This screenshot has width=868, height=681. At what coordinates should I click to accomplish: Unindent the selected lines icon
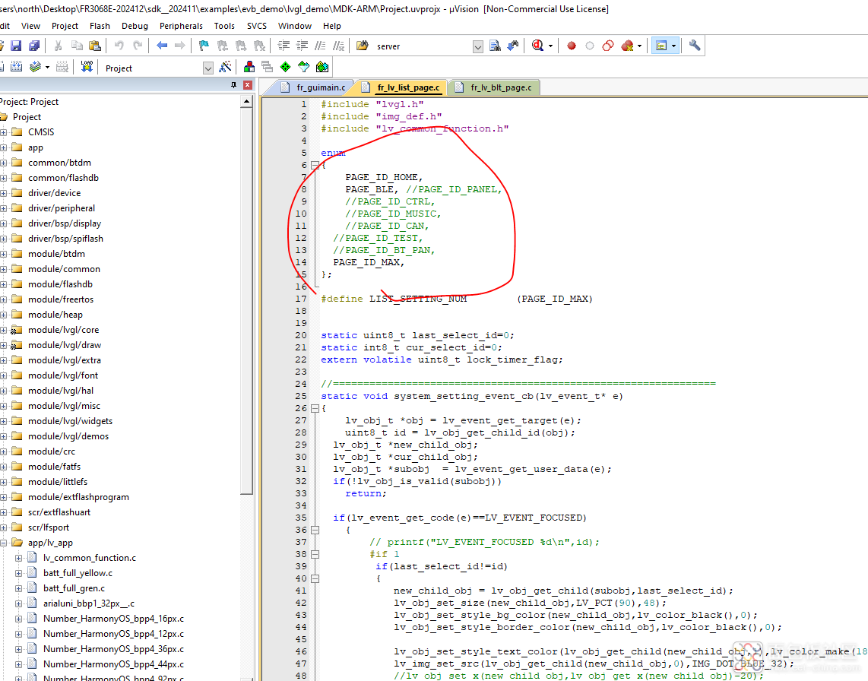point(303,46)
